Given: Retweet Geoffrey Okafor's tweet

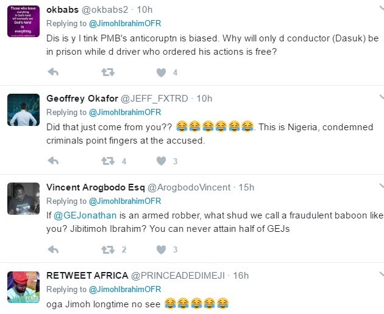Looking at the screenshot, I should (108, 161).
